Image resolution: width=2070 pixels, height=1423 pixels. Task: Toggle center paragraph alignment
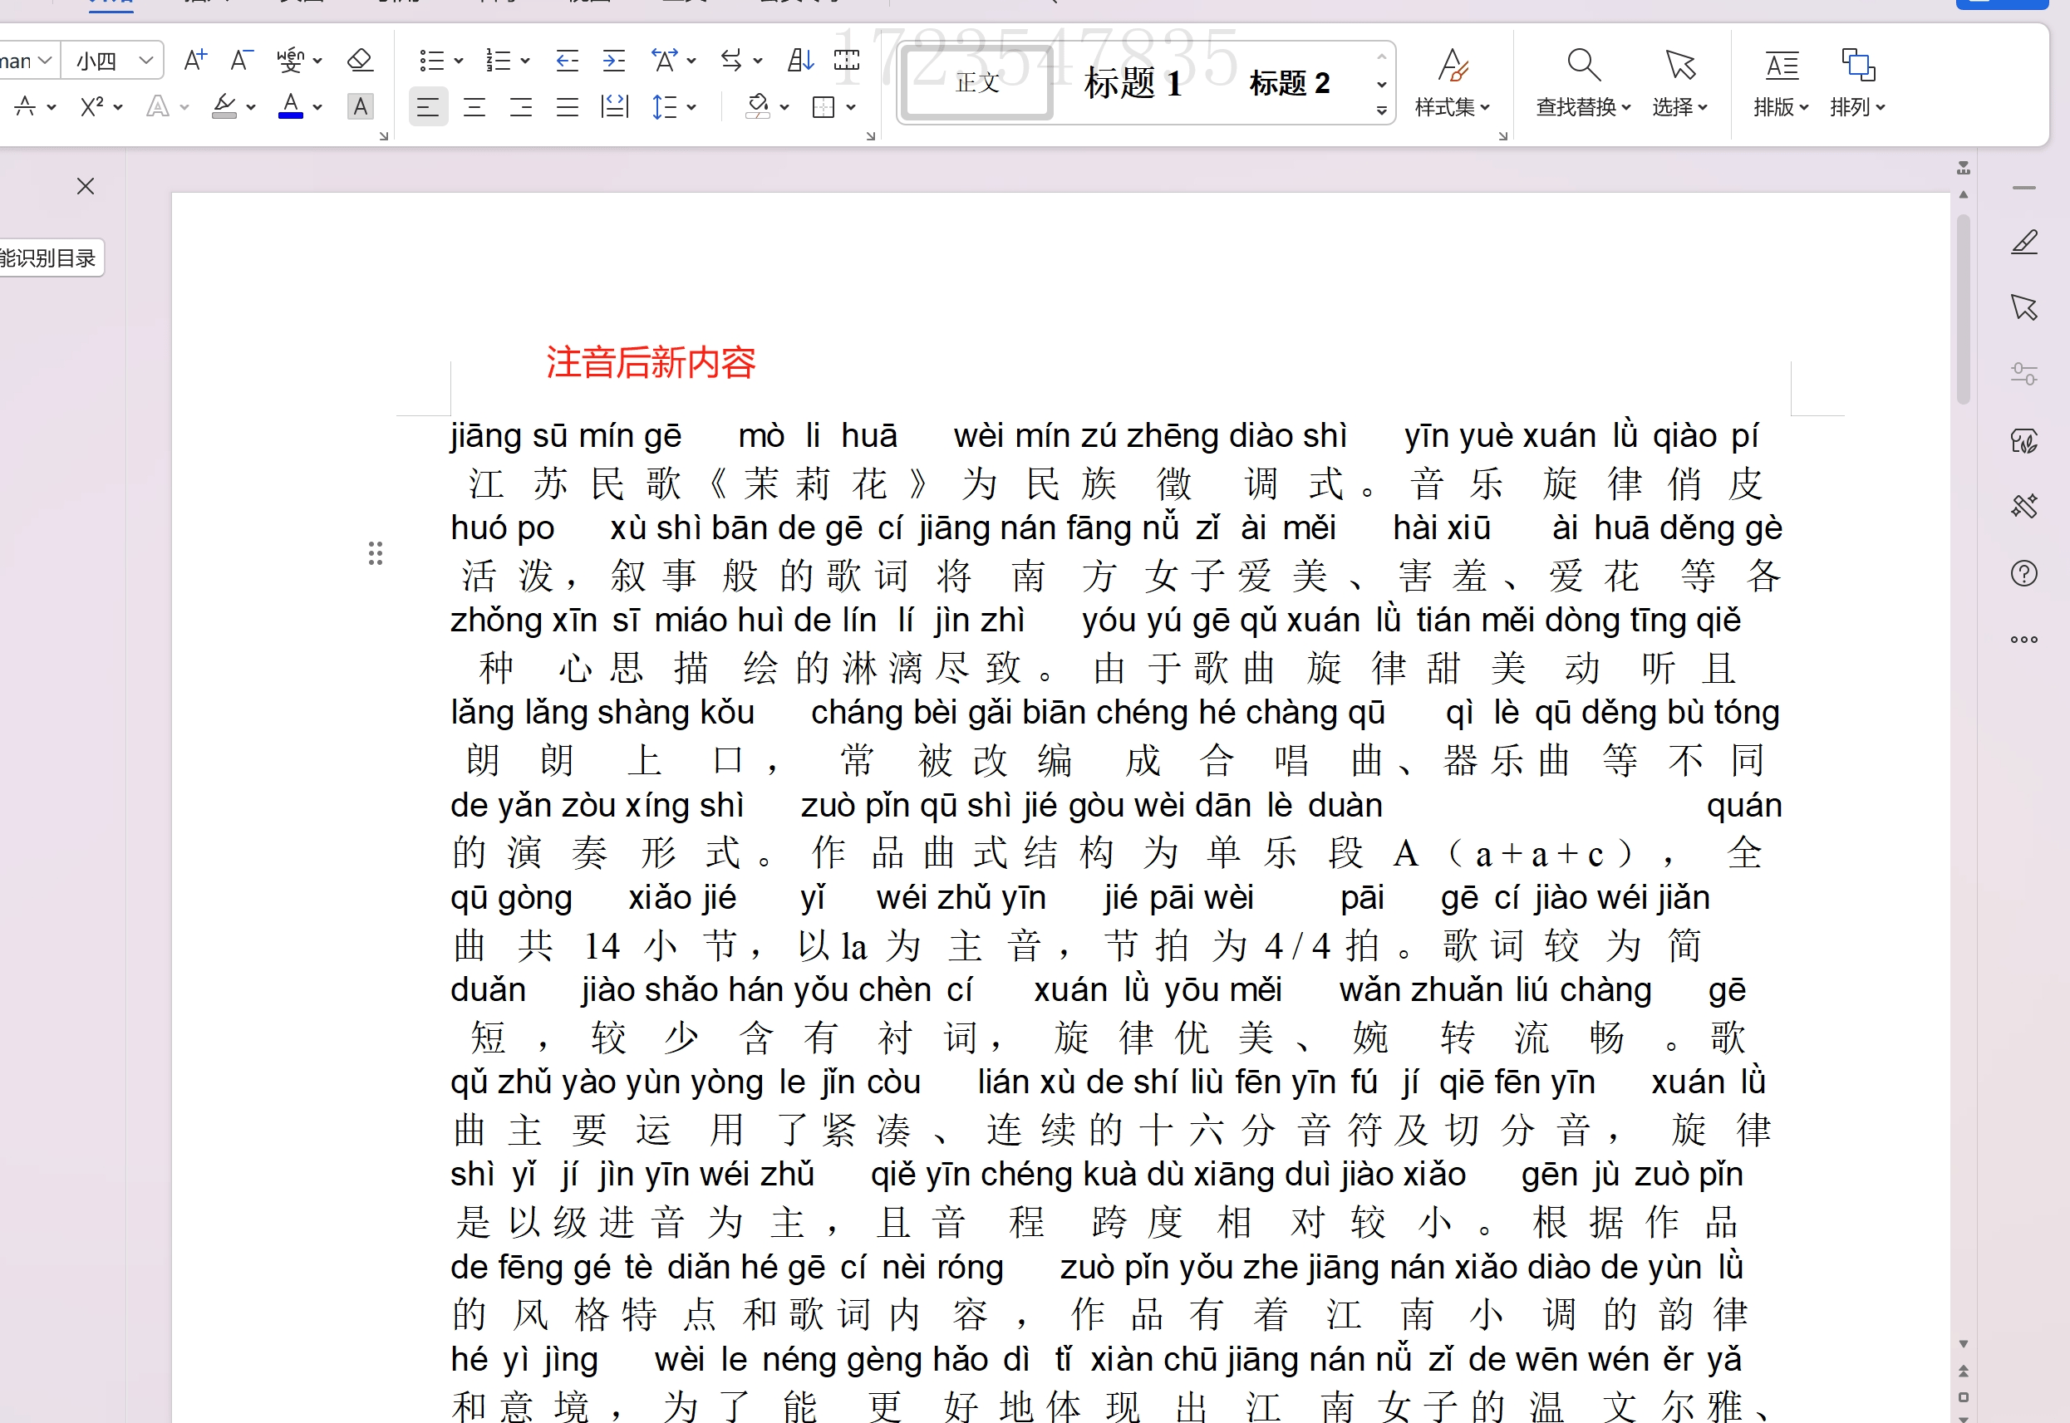click(x=474, y=107)
